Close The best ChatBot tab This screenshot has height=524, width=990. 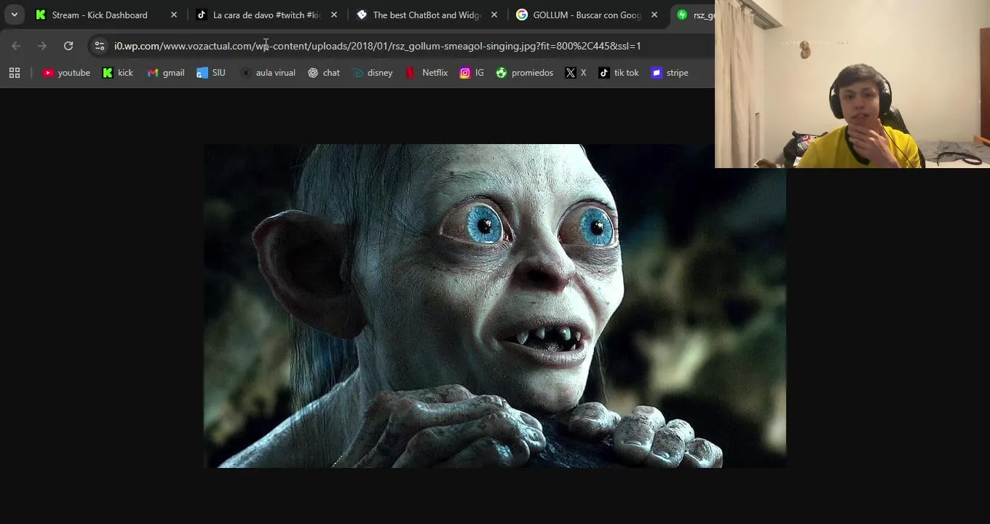pos(494,15)
